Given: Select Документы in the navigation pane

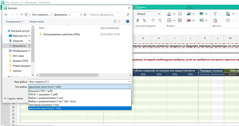Looking at the screenshot, I should coord(17,46).
